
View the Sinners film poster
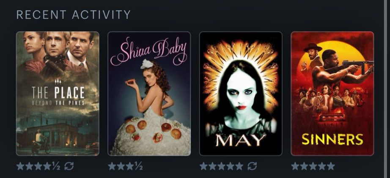click(x=332, y=94)
